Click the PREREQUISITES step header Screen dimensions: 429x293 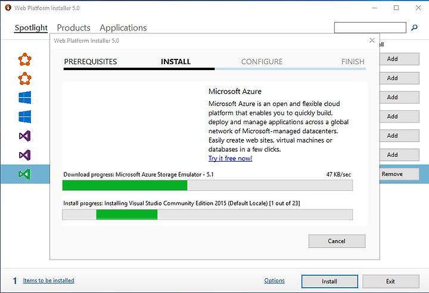(91, 62)
